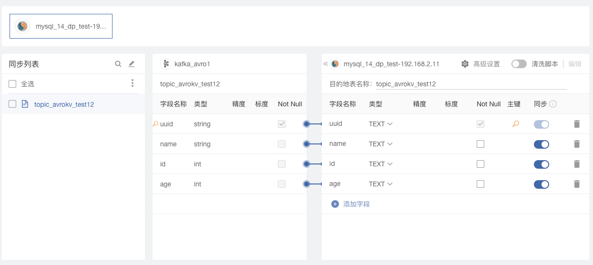This screenshot has width=593, height=265.
Task: Open the TEXT type dropdown for uuid
Action: point(380,124)
